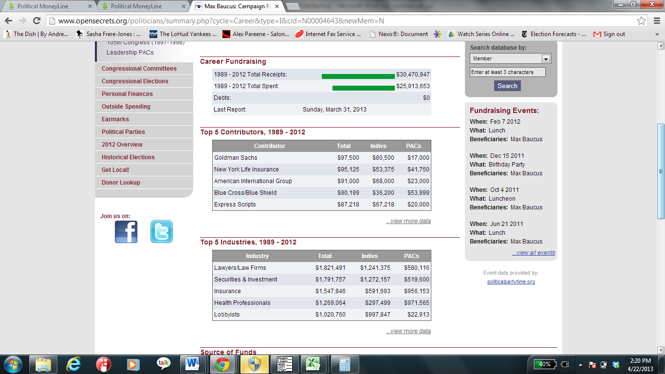665x374 pixels.
Task: Open the Earmarks menu item
Action: [144, 119]
